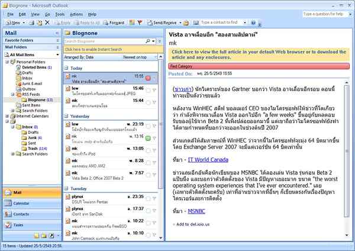Open the New button dropdown arrow
The image size is (355, 251).
click(24, 22)
